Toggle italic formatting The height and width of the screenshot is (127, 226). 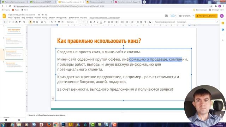pos(94,22)
